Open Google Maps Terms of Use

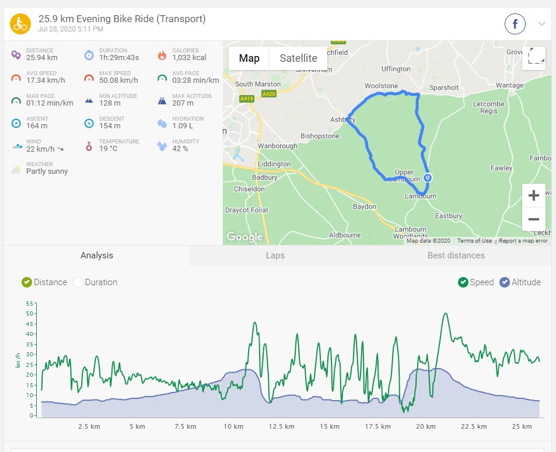pyautogui.click(x=474, y=241)
